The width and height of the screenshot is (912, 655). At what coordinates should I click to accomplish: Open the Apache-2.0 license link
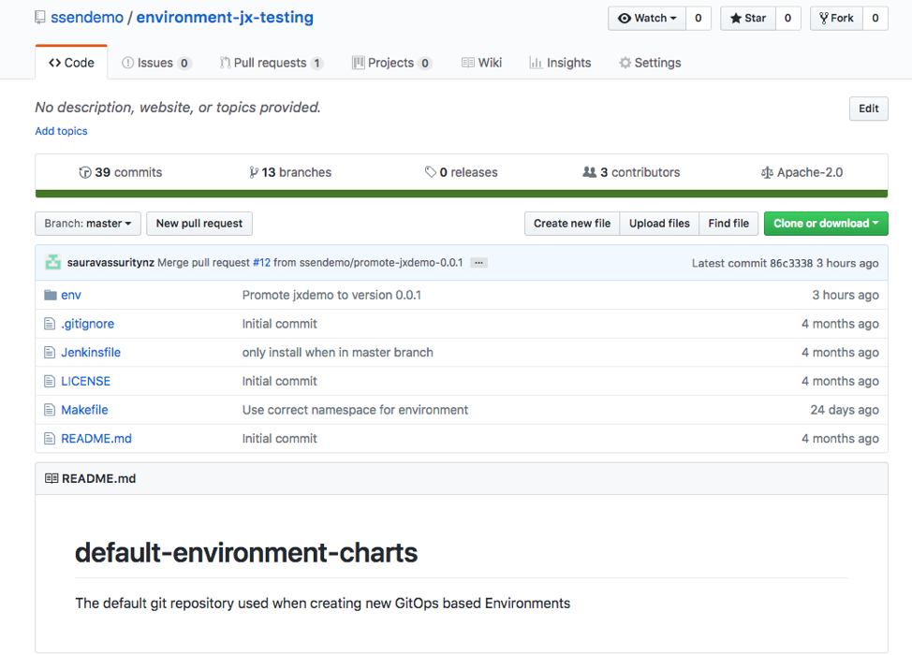point(802,172)
